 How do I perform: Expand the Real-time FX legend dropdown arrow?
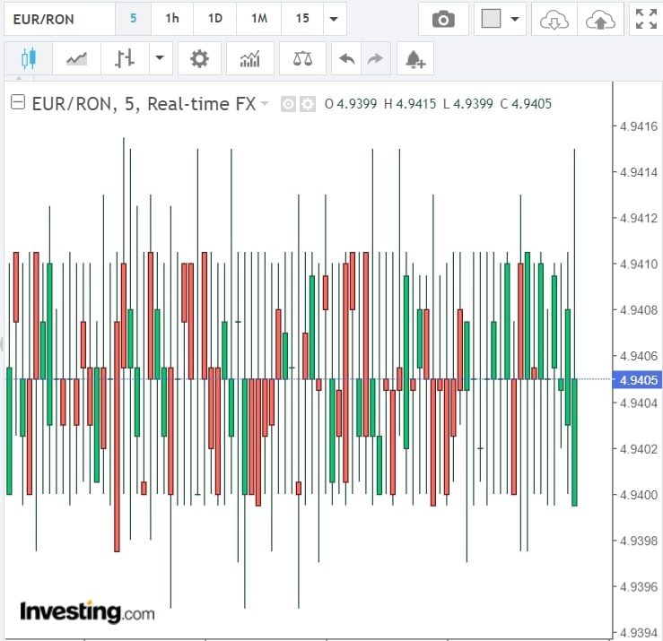coord(265,104)
